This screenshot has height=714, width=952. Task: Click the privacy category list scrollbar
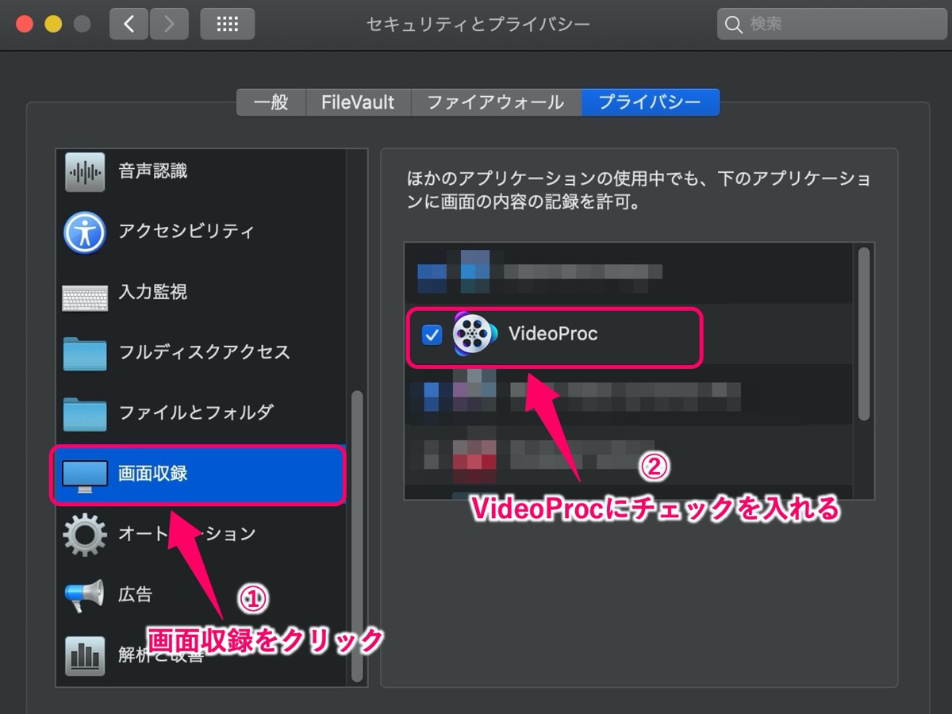[357, 535]
